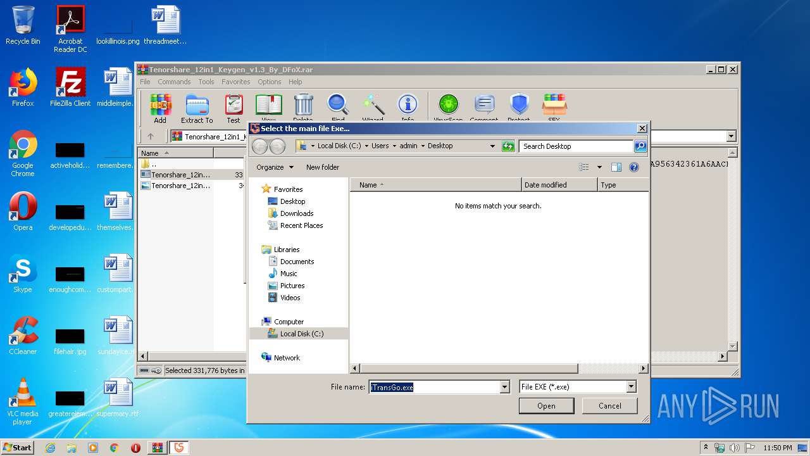The width and height of the screenshot is (810, 456).
Task: Open Acrobat Reader DC desktop icon
Action: coord(70,29)
